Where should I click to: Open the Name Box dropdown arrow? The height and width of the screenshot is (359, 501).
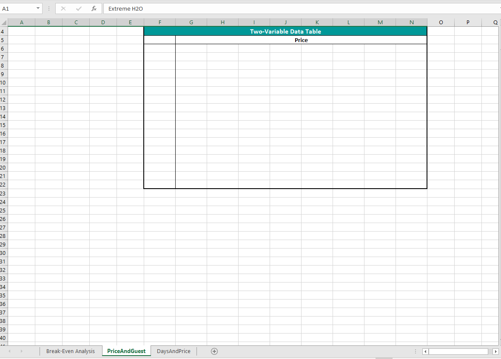[37, 8]
